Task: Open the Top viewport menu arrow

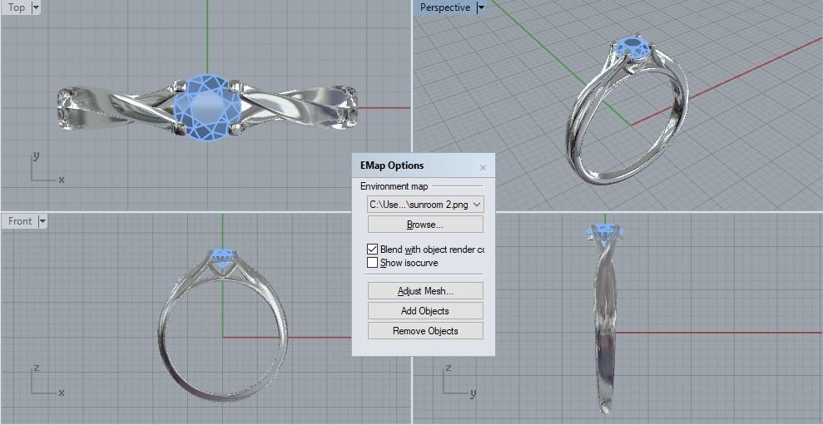Action: click(x=36, y=7)
